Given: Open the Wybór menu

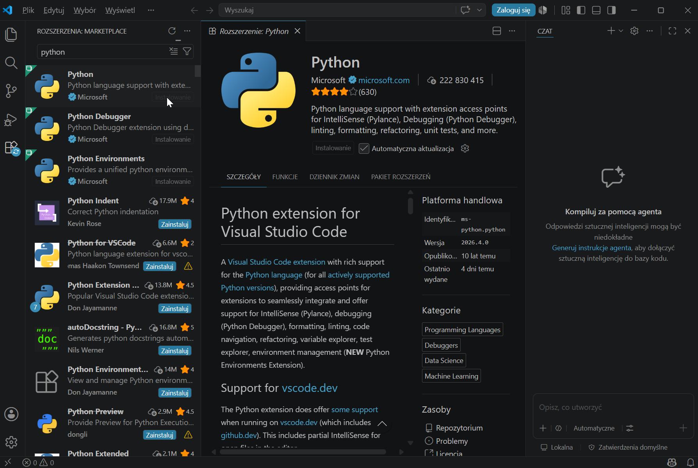Looking at the screenshot, I should click(85, 10).
